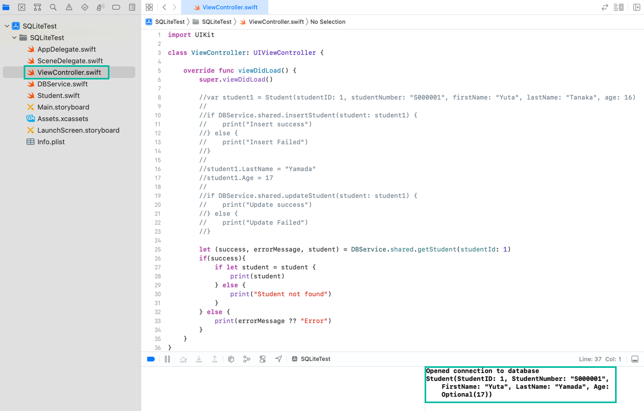Image resolution: width=644 pixels, height=411 pixels.
Task: Open Main.storyboard in the navigator
Action: click(x=63, y=107)
